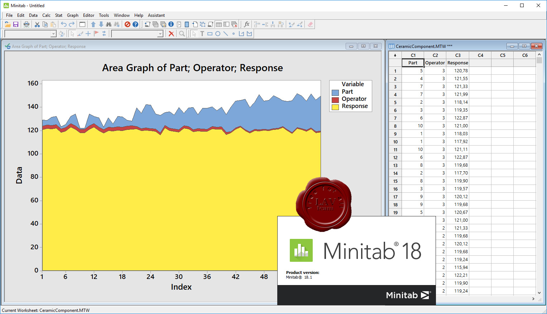Cut selection with the scissors icon
Screen dimensions: 547x314
click(x=37, y=24)
